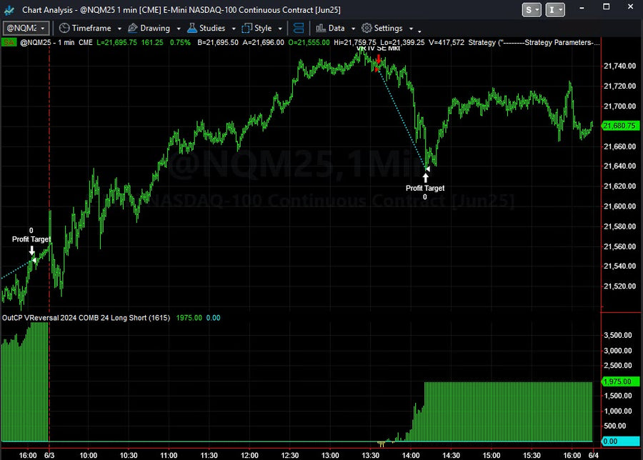Click the Hi=21,759.75 high value
Image resolution: width=643 pixels, height=460 pixels.
(354, 42)
